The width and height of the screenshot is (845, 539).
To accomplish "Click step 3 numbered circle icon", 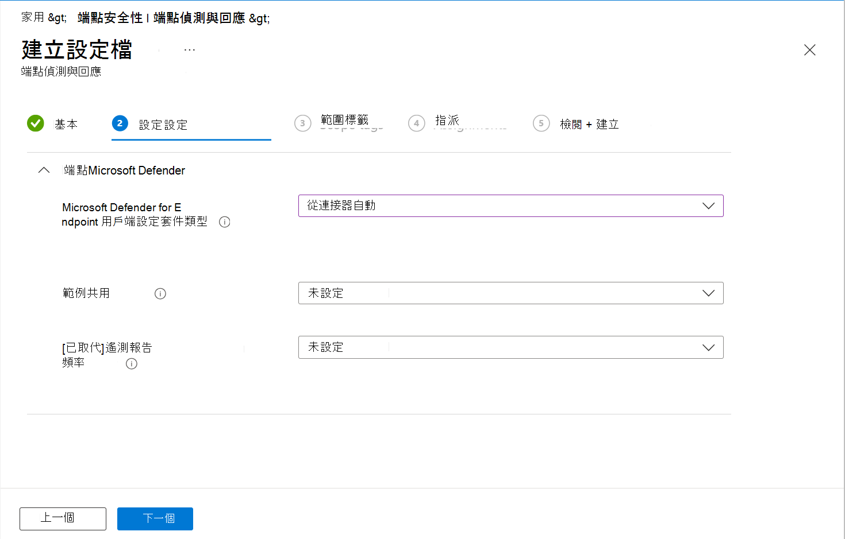I will coord(303,123).
